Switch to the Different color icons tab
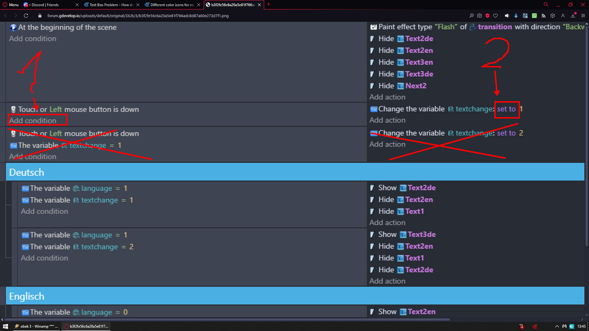The height and width of the screenshot is (331, 589). click(172, 5)
